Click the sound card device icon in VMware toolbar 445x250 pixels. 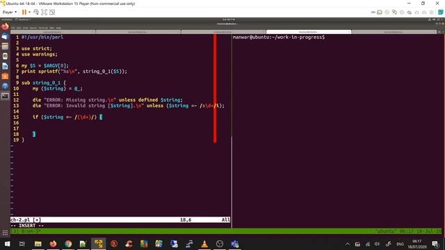tap(410, 12)
